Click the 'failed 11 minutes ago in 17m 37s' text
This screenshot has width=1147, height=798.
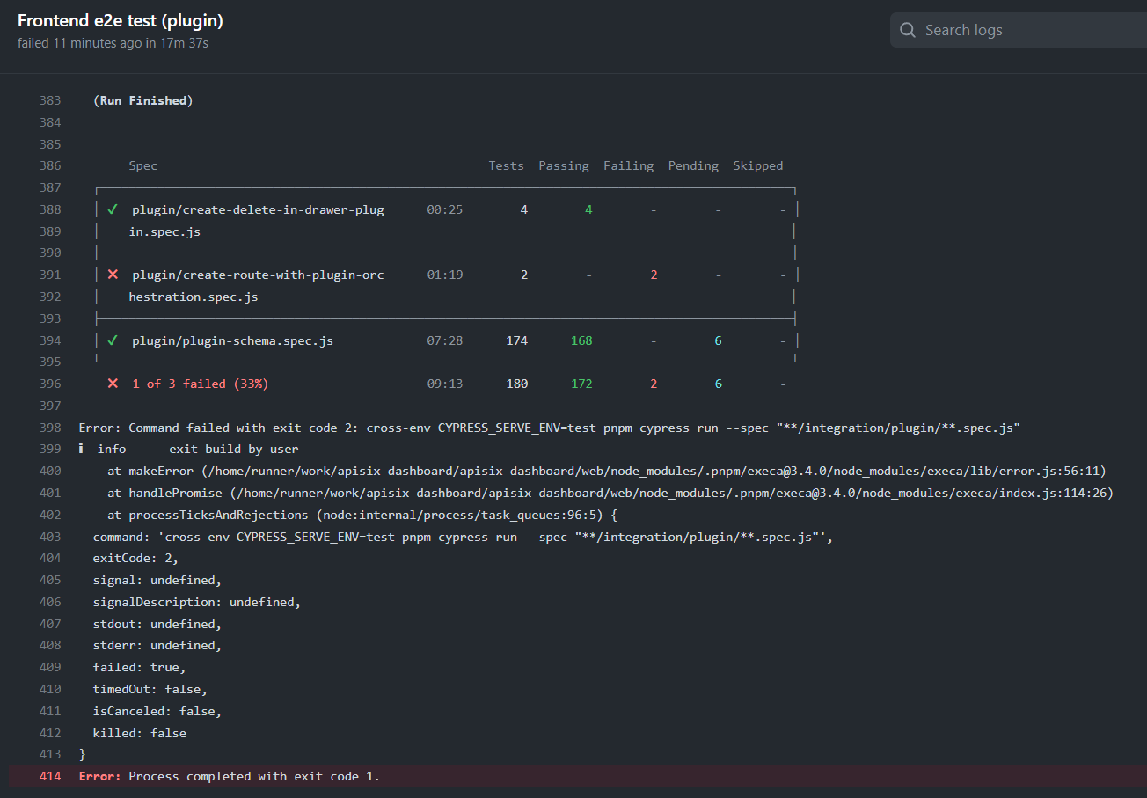pyautogui.click(x=113, y=42)
